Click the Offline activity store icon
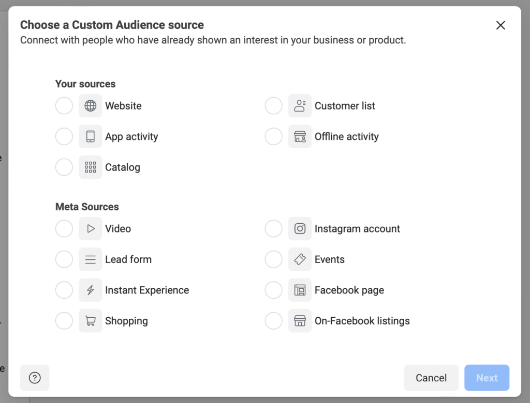 [300, 136]
